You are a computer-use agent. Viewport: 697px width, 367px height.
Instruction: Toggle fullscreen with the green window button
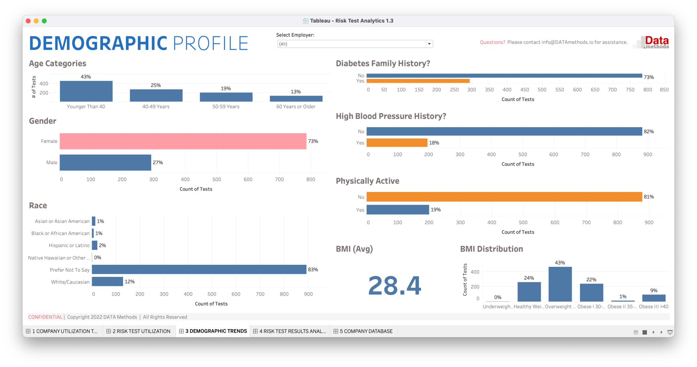click(x=44, y=21)
